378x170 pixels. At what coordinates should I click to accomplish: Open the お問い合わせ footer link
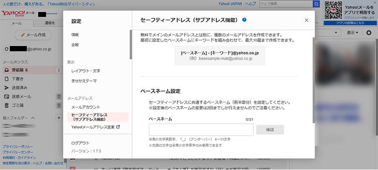pyautogui.click(x=54, y=163)
